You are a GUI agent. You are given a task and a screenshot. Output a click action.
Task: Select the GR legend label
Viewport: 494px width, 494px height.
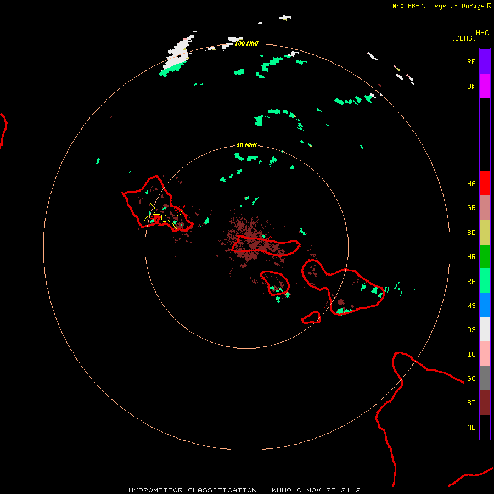point(471,208)
